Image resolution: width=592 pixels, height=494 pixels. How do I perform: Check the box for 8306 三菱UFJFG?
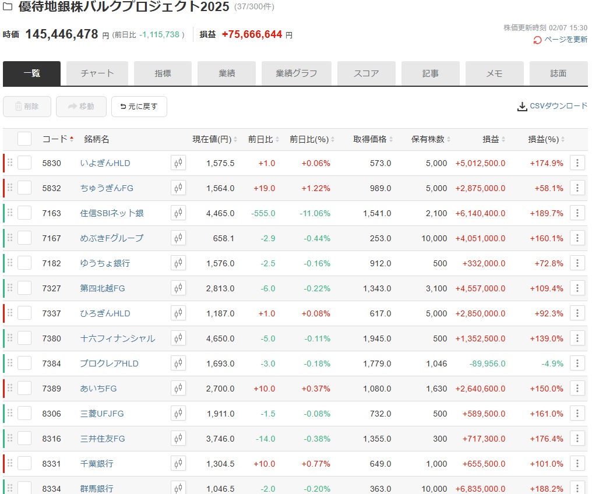point(24,414)
